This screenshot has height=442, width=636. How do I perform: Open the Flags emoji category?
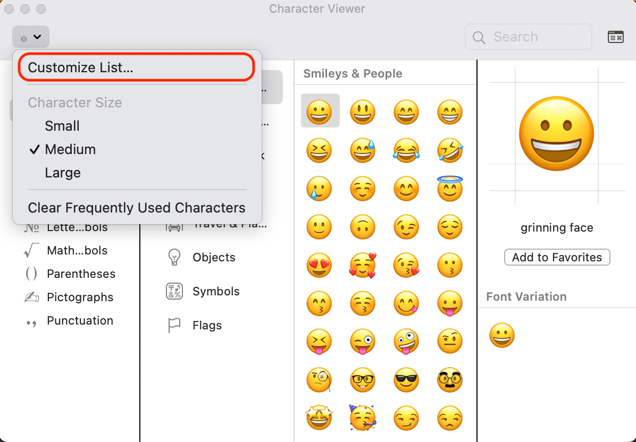[207, 325]
